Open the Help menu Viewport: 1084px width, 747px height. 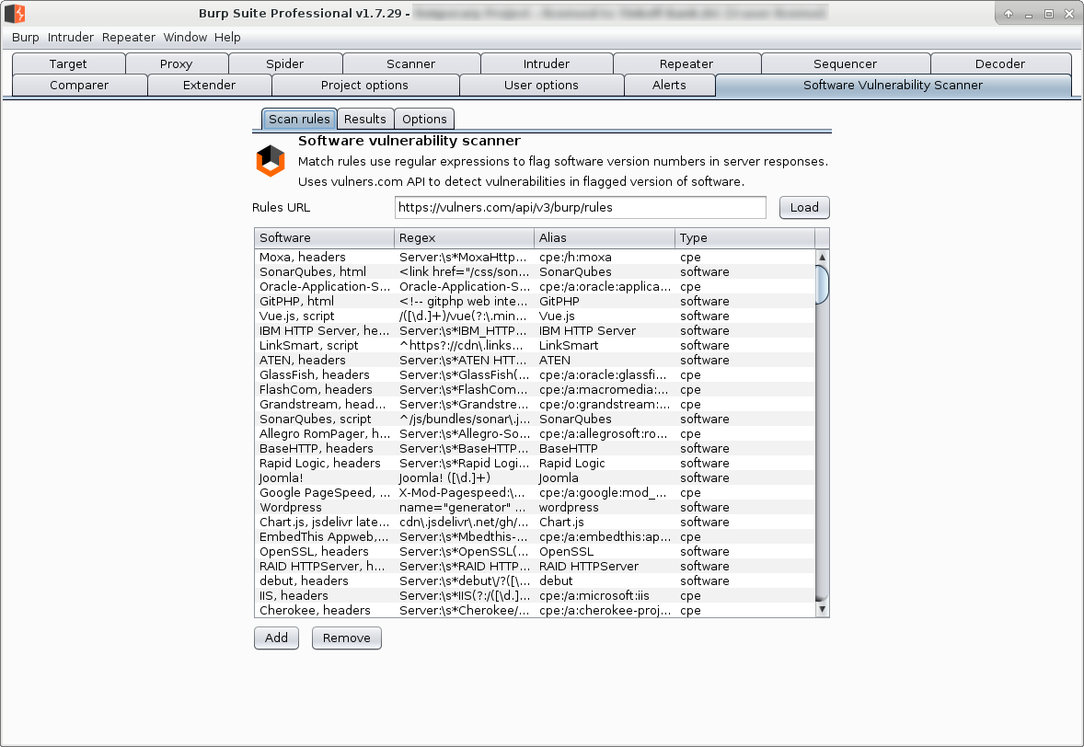pyautogui.click(x=227, y=38)
